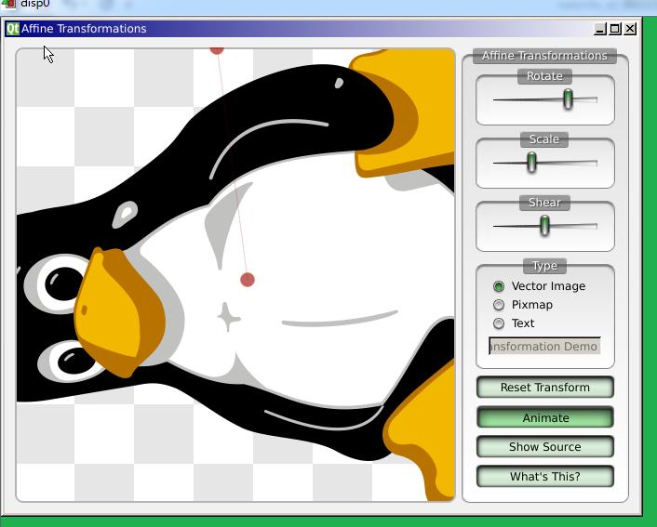Viewport: 657px width, 527px height.
Task: Click the Rotate slider handle
Action: tap(568, 99)
